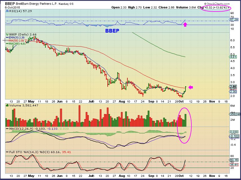241x180 pixels.
Task: Click the MA(50) 2.56 legend entry
Action: 16,40
